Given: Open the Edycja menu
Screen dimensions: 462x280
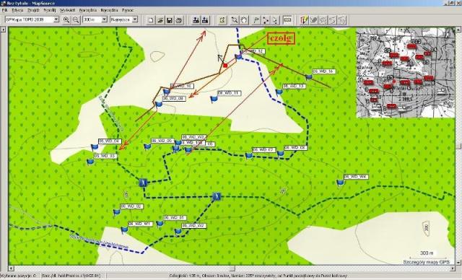Looking at the screenshot, I should tap(17, 10).
